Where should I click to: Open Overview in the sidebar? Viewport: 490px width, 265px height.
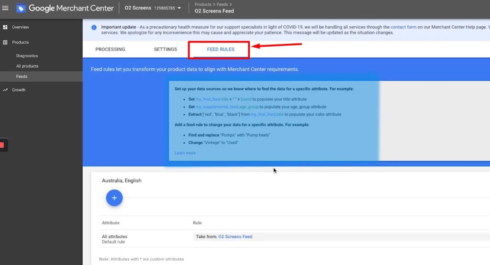pos(20,27)
